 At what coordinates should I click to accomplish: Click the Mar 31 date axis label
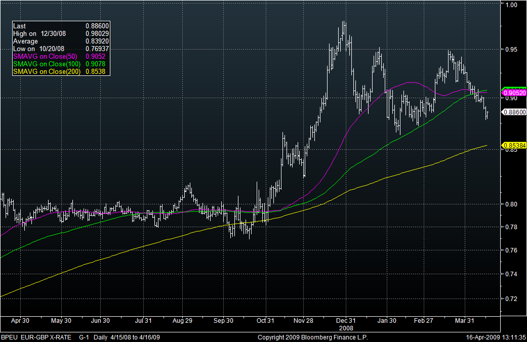click(x=465, y=321)
